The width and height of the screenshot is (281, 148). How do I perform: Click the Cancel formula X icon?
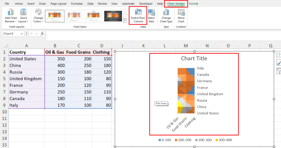(32, 34)
